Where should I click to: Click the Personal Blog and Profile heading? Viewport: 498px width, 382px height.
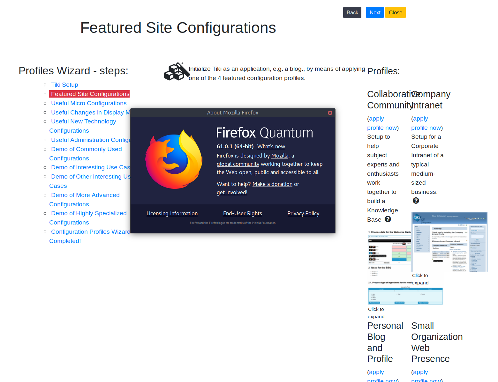[385, 342]
